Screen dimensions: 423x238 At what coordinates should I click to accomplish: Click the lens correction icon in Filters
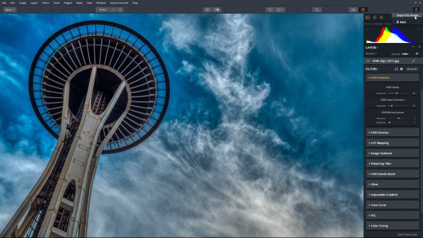[396, 69]
